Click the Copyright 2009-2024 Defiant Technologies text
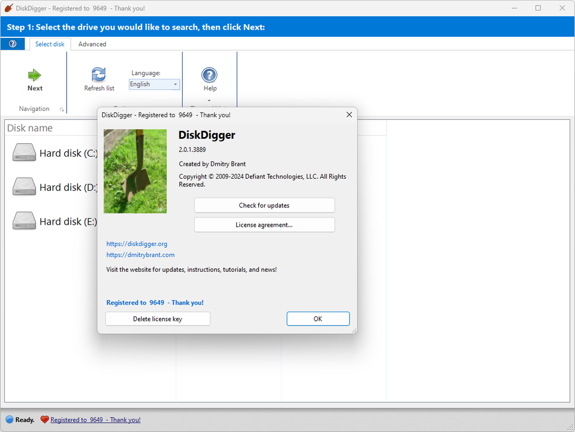The image size is (575, 432). 263,180
